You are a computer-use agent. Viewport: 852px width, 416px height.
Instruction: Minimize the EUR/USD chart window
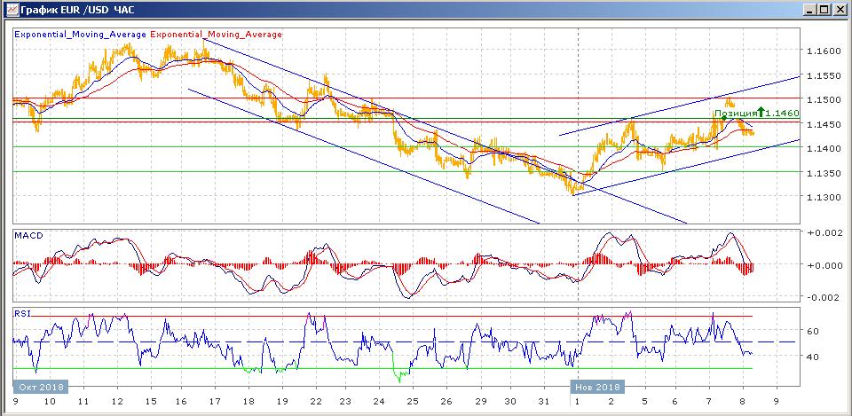[x=809, y=8]
